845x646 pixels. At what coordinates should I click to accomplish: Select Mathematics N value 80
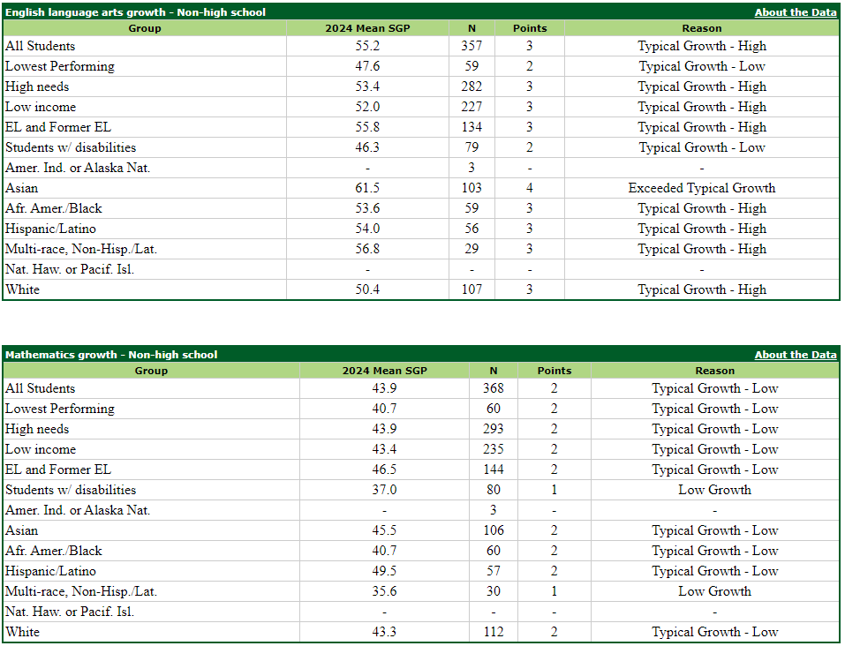[493, 490]
